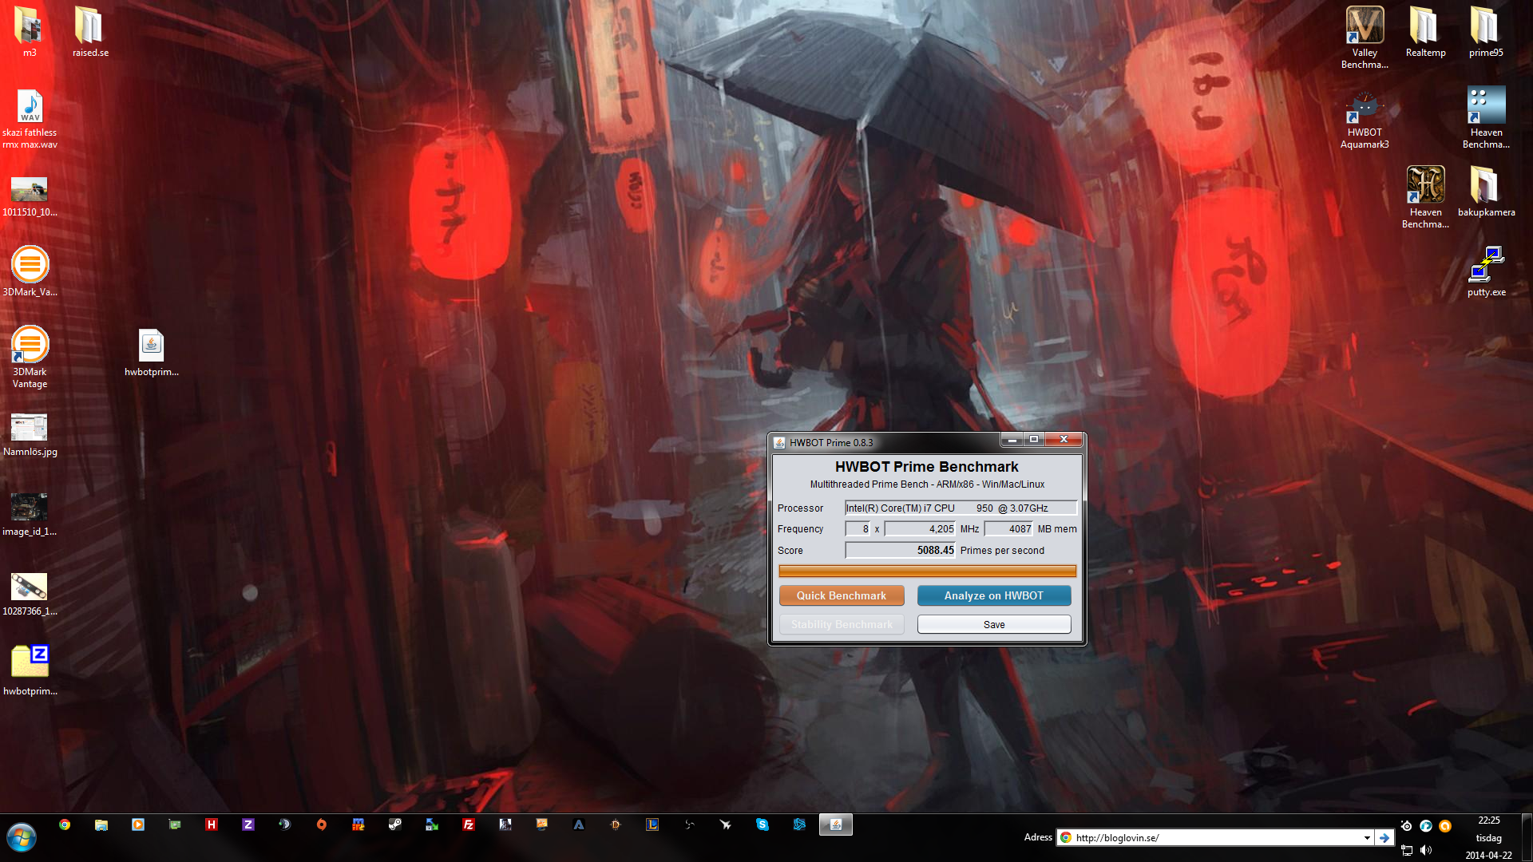Select the blue Heaven Benchmark shortcut

(x=1486, y=117)
